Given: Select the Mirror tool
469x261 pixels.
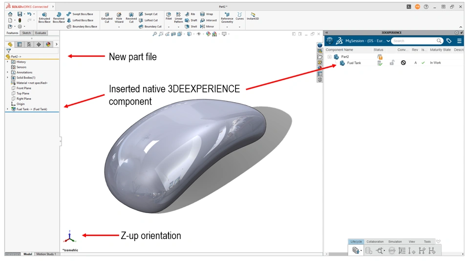Looking at the screenshot, I should pos(207,27).
